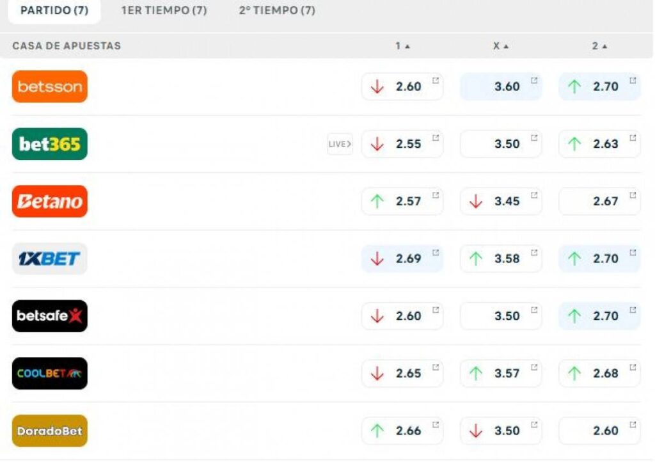Open the bet365 bookmaker logo

tap(50, 144)
